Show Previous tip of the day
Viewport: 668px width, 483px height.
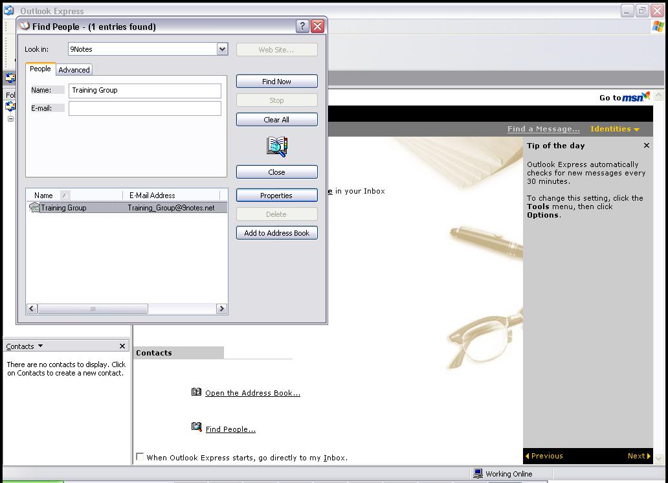coord(544,456)
